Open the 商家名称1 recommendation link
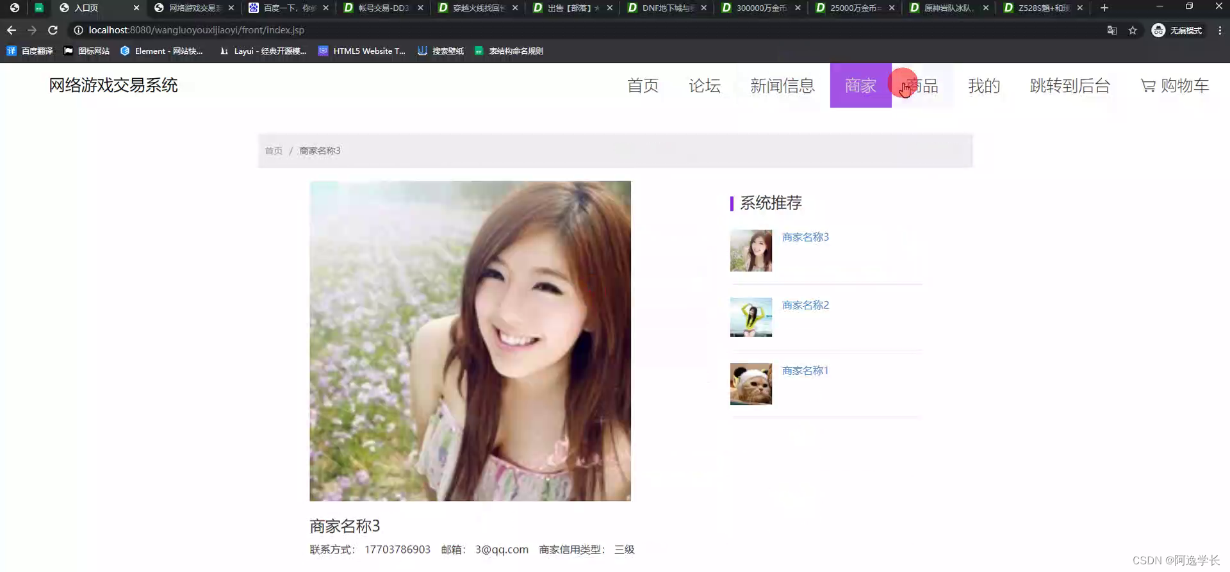Viewport: 1230px width, 572px height. point(805,371)
